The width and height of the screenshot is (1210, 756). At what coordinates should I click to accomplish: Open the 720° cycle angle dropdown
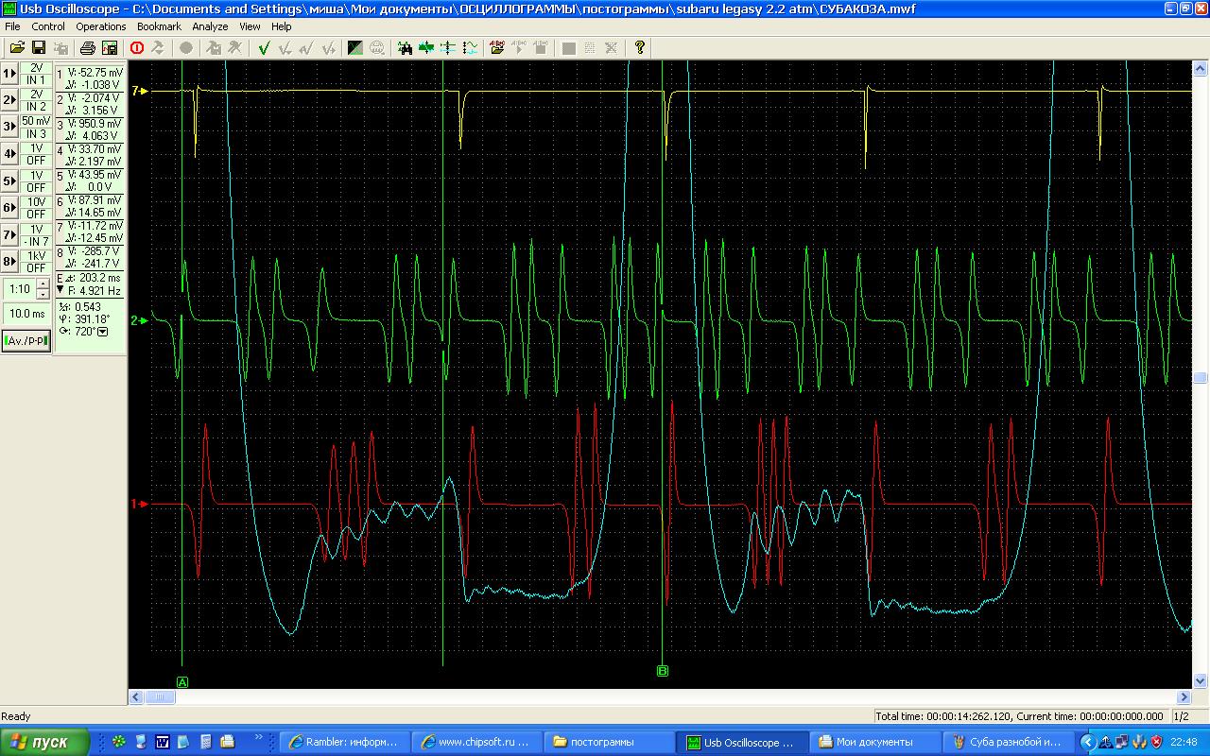point(103,332)
